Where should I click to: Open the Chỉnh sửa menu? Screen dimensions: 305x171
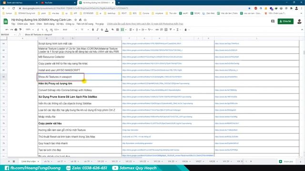click(22, 24)
